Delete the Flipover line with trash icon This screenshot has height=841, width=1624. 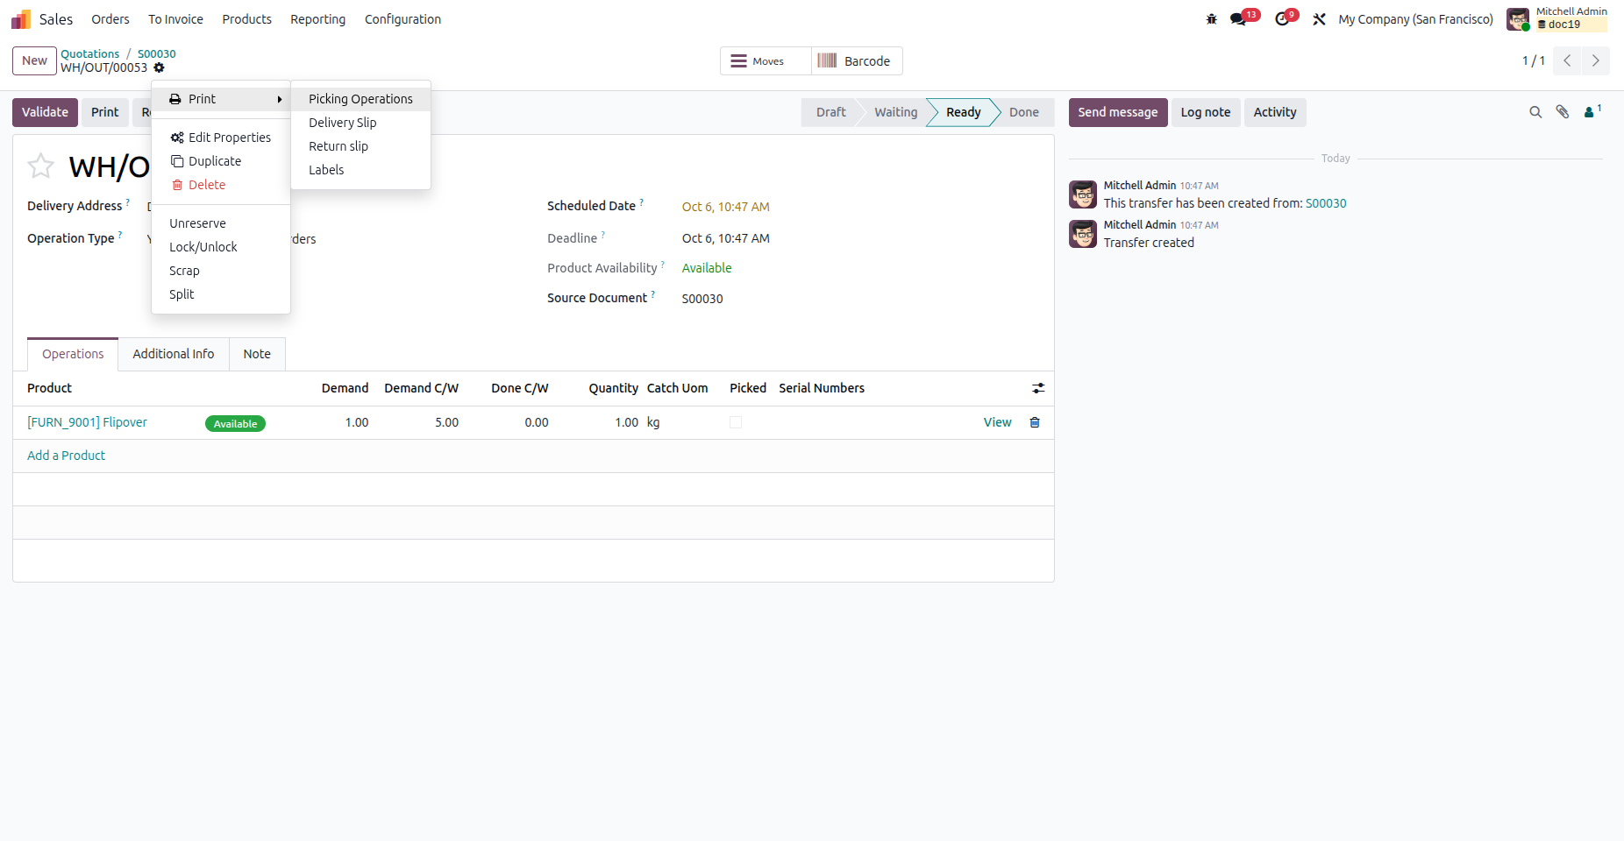click(1035, 422)
